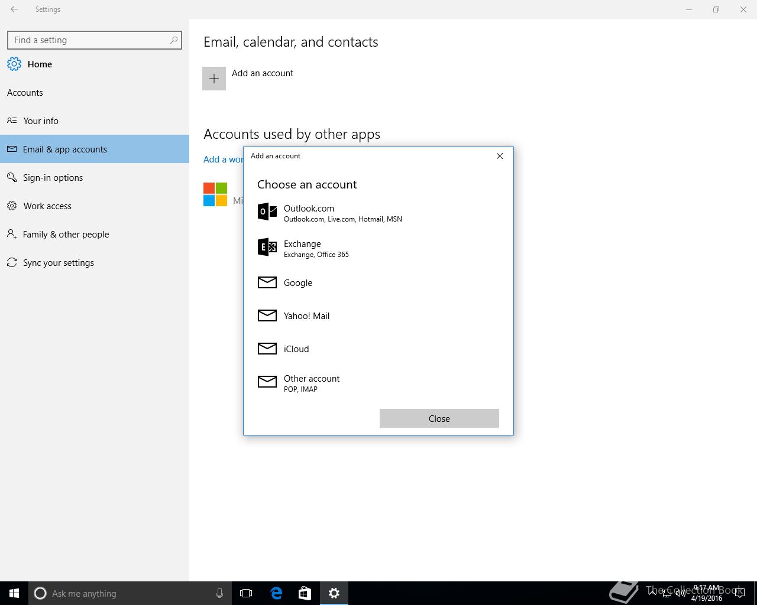Select the Outlook.com account option text
757x605 pixels.
tap(343, 213)
